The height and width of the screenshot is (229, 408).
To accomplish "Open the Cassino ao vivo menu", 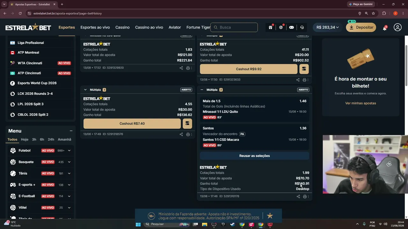I will (149, 27).
